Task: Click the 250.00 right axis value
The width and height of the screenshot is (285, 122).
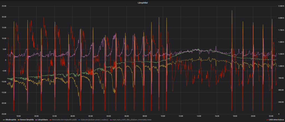Action: (281, 102)
